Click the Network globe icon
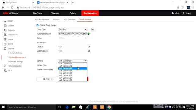196x110 pixels. 5,30
